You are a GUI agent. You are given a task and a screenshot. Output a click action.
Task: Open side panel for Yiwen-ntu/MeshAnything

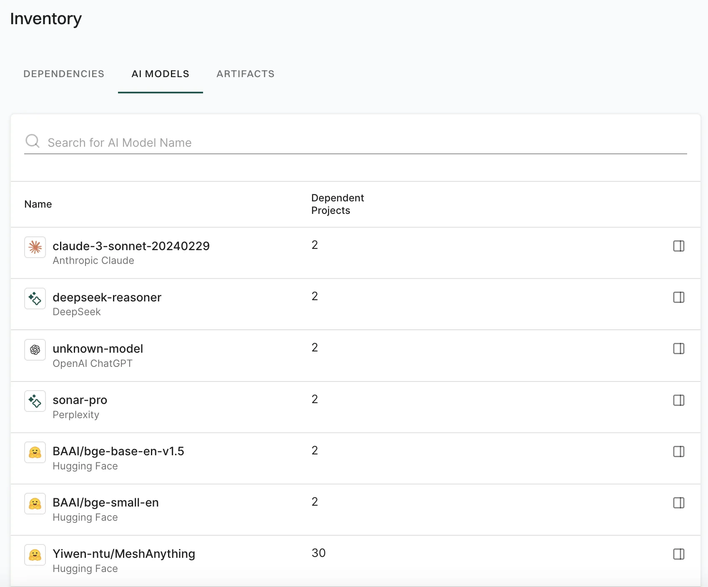pyautogui.click(x=679, y=554)
